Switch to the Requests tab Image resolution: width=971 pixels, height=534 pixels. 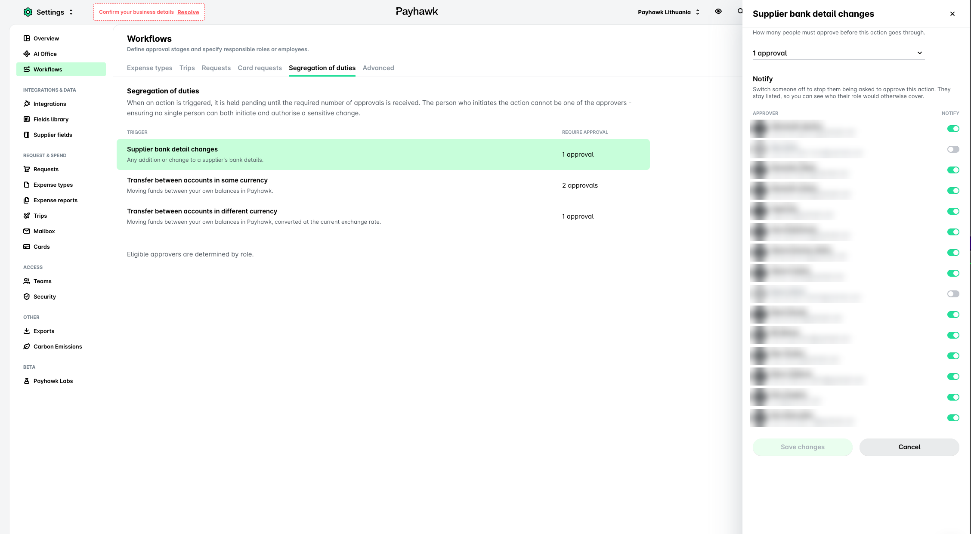pos(216,68)
